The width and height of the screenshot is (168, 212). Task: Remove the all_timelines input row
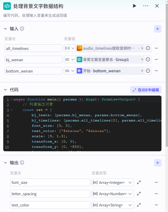(156, 48)
